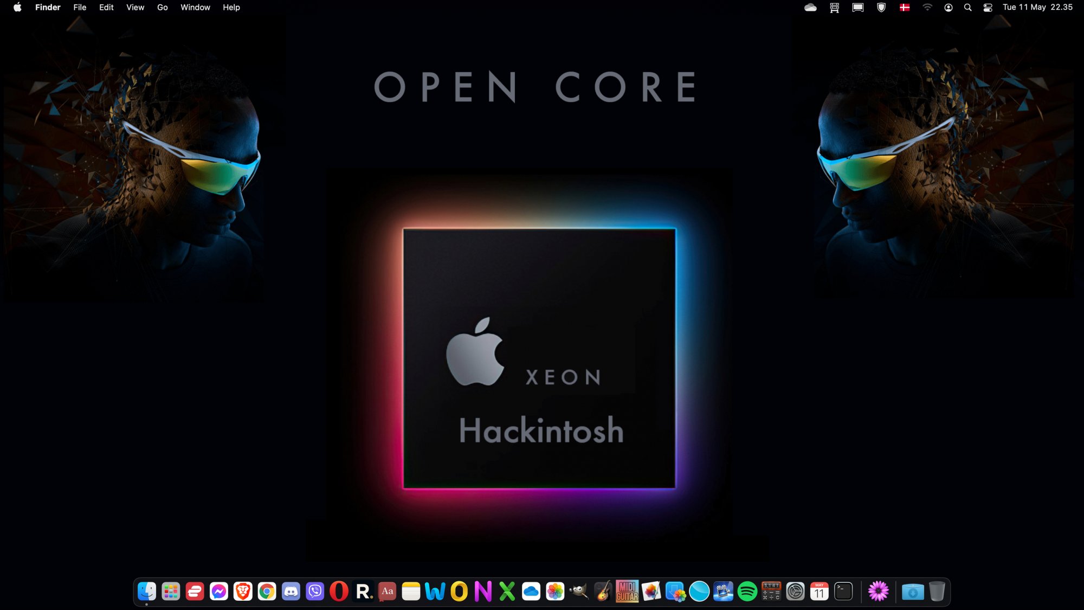The height and width of the screenshot is (610, 1084).
Task: Click the server rack menu bar icon
Action: pos(835,7)
